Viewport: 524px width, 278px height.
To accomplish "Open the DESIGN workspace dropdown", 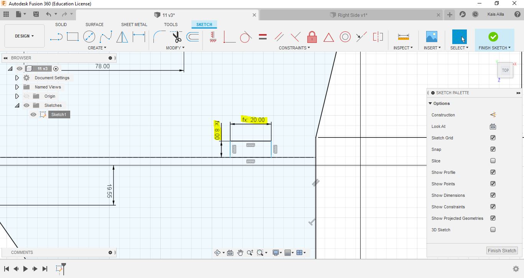I will (25, 36).
